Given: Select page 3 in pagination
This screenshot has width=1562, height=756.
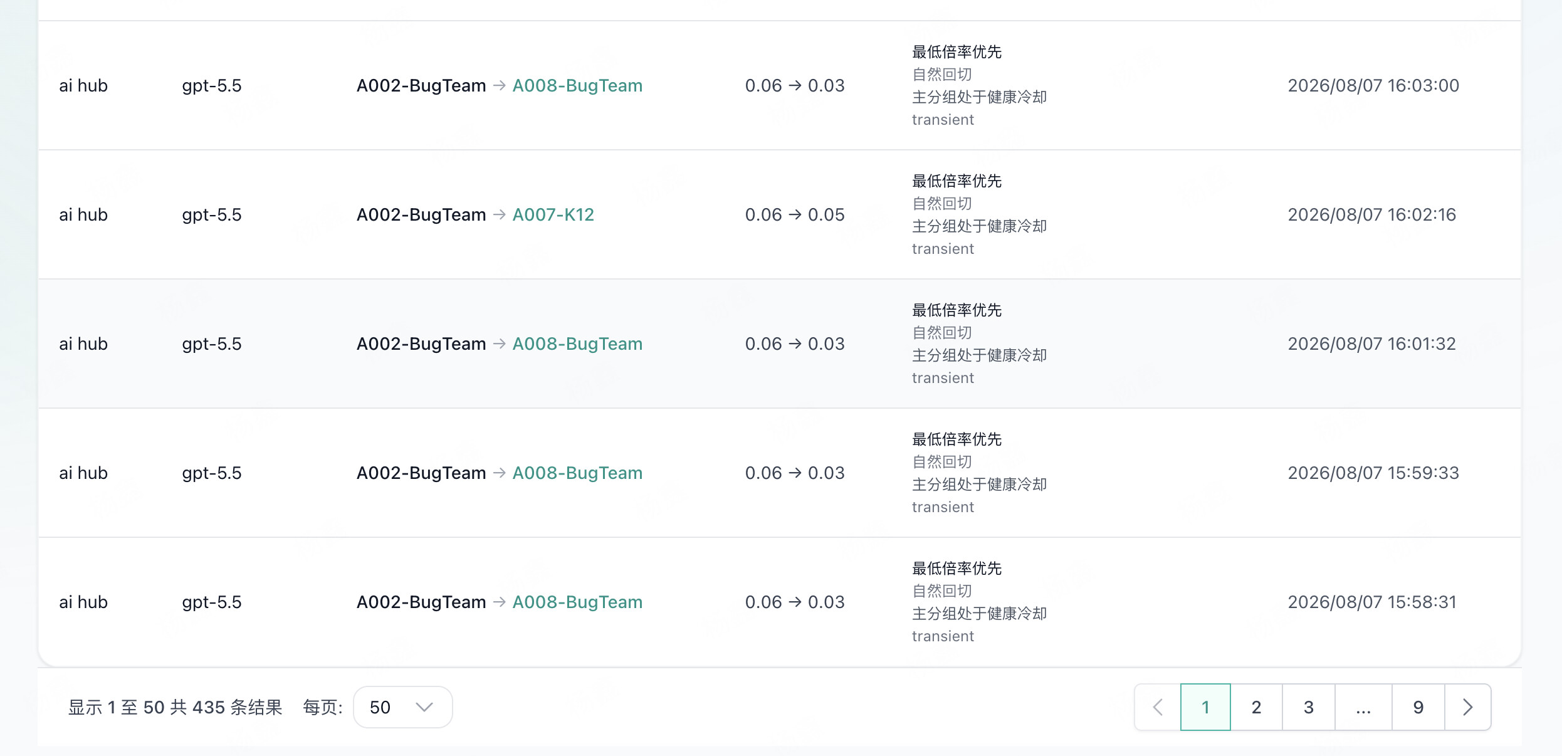Looking at the screenshot, I should (1309, 707).
